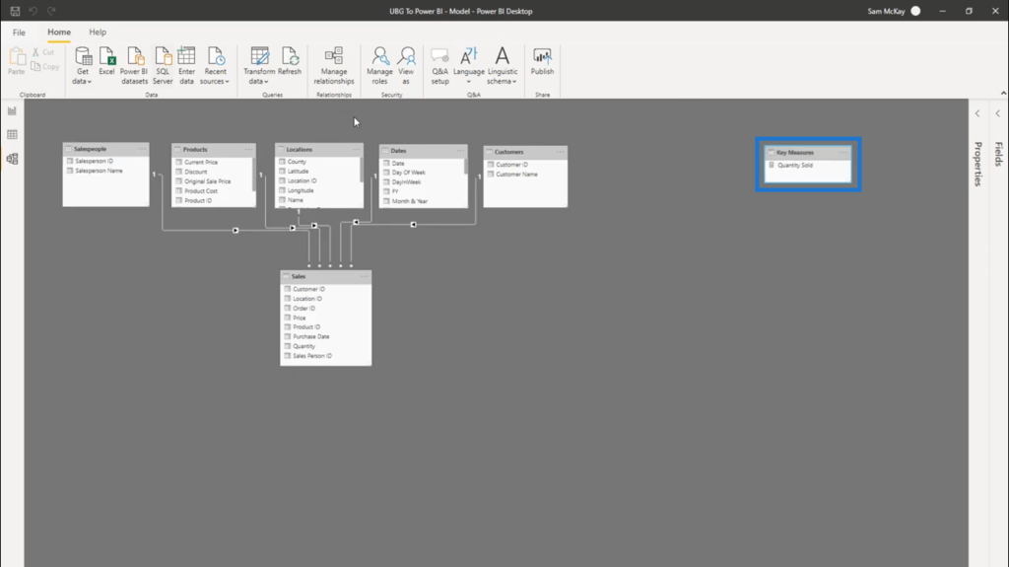Open the File menu
1009x567 pixels.
point(19,33)
